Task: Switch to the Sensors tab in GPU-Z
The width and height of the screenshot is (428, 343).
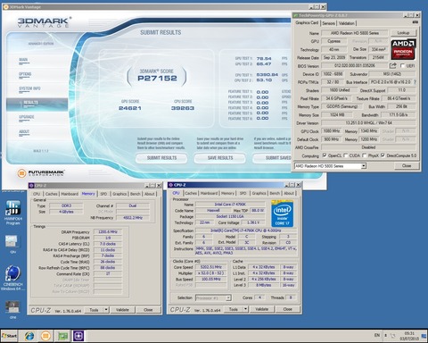Action: tap(328, 23)
